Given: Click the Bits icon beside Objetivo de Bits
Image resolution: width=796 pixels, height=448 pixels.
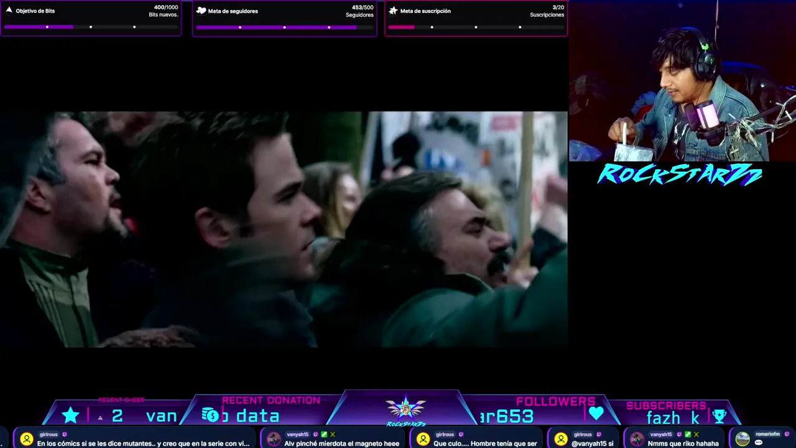Looking at the screenshot, I should (x=9, y=11).
